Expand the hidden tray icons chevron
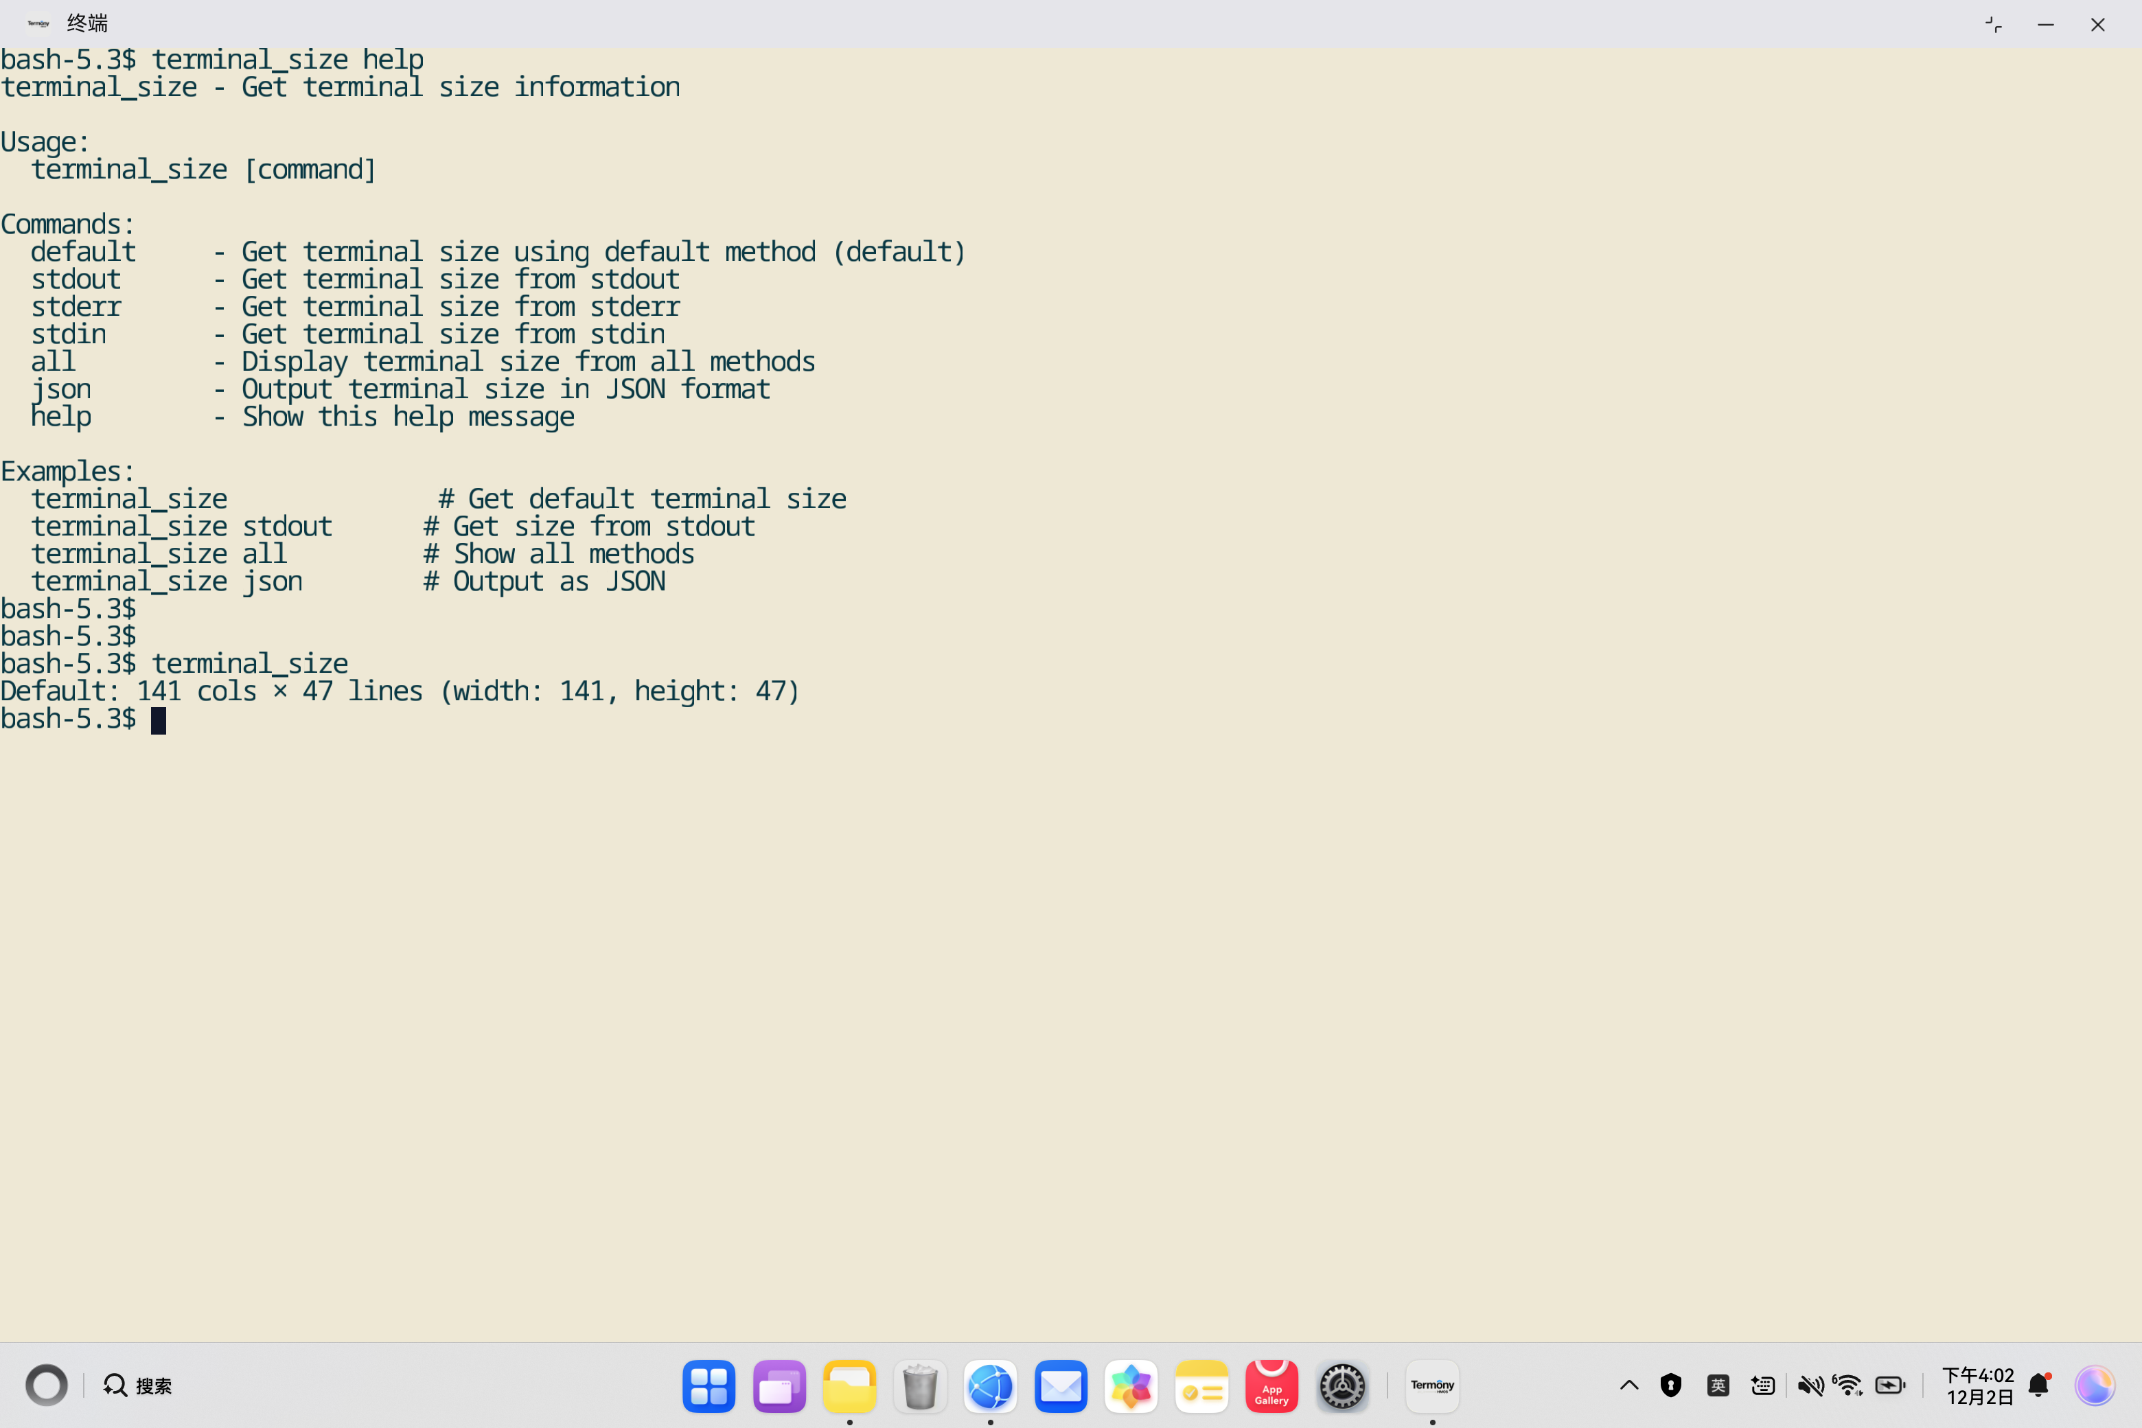The image size is (2142, 1428). click(x=1629, y=1386)
